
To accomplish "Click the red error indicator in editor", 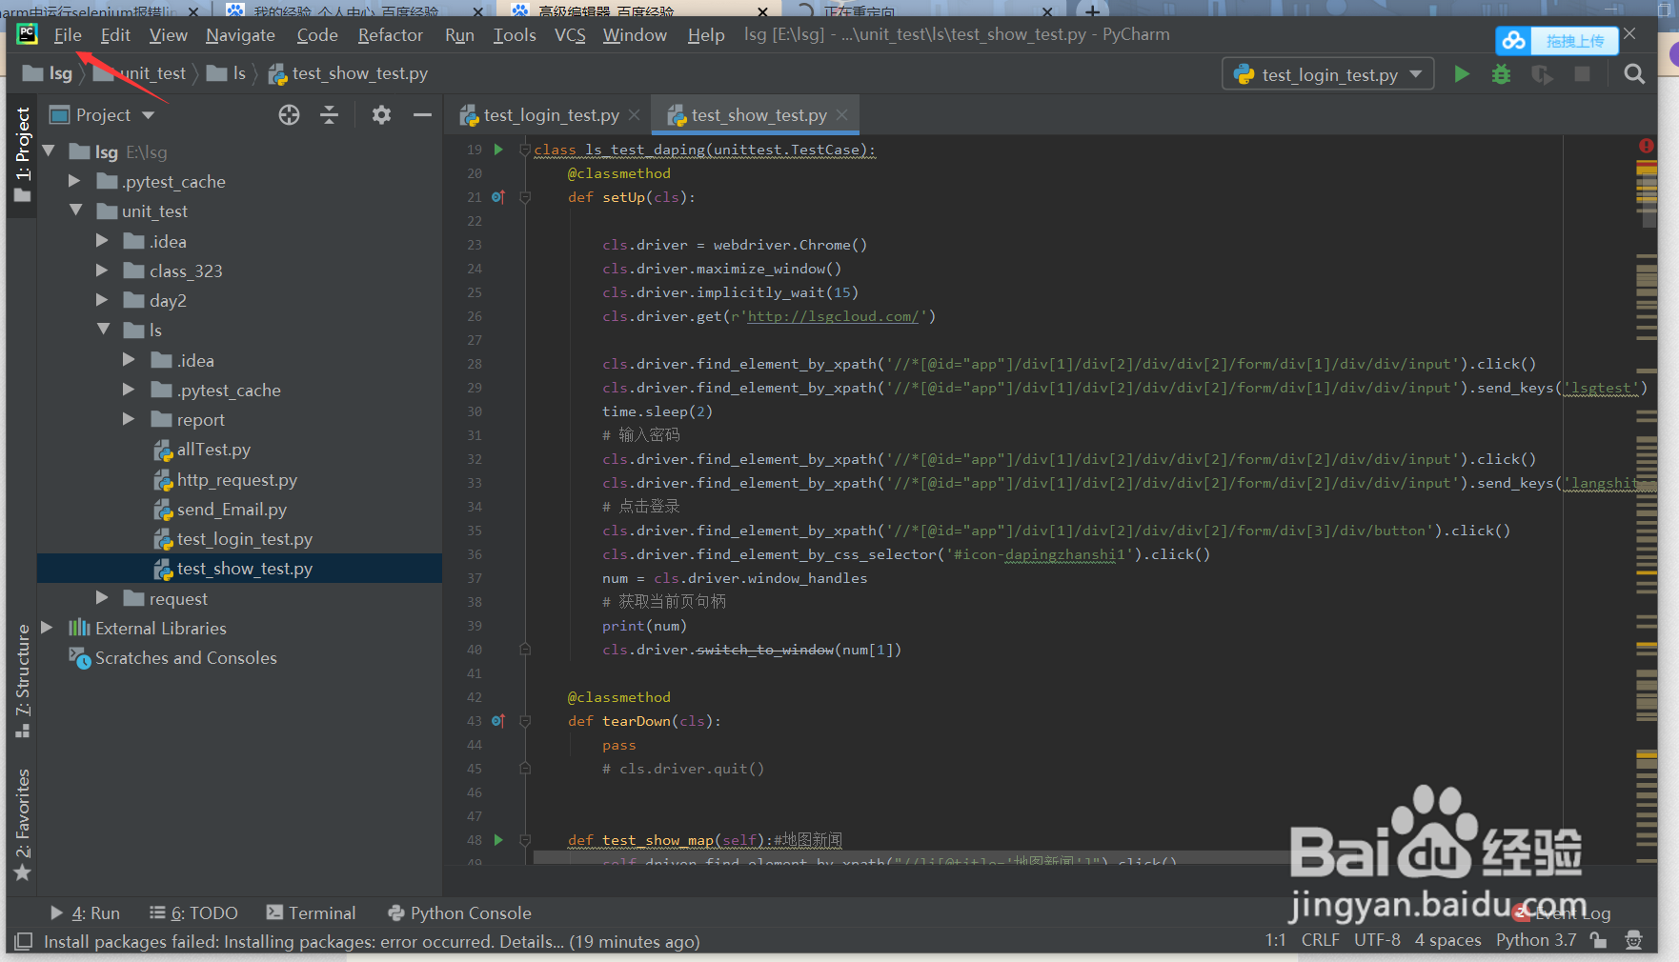I will point(1646,146).
